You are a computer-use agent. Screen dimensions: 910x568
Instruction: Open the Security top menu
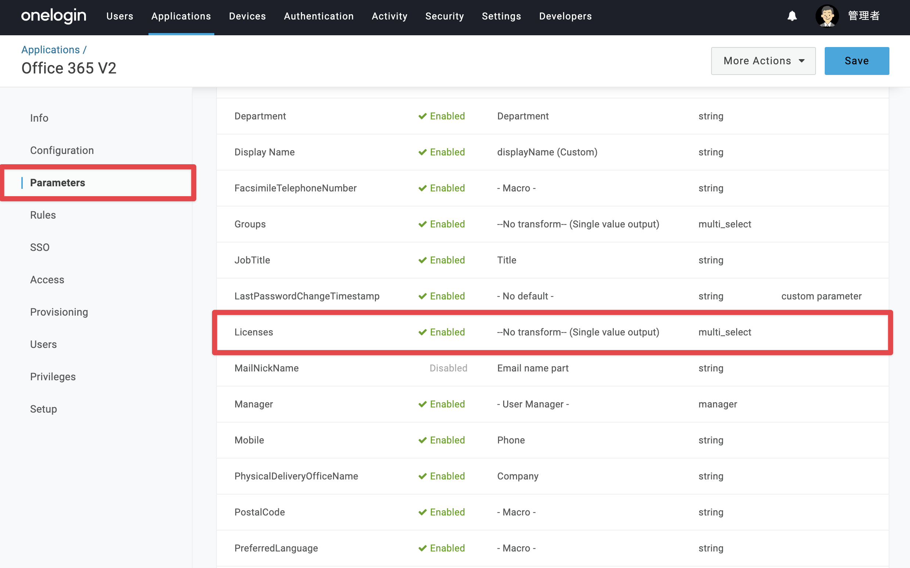(445, 16)
